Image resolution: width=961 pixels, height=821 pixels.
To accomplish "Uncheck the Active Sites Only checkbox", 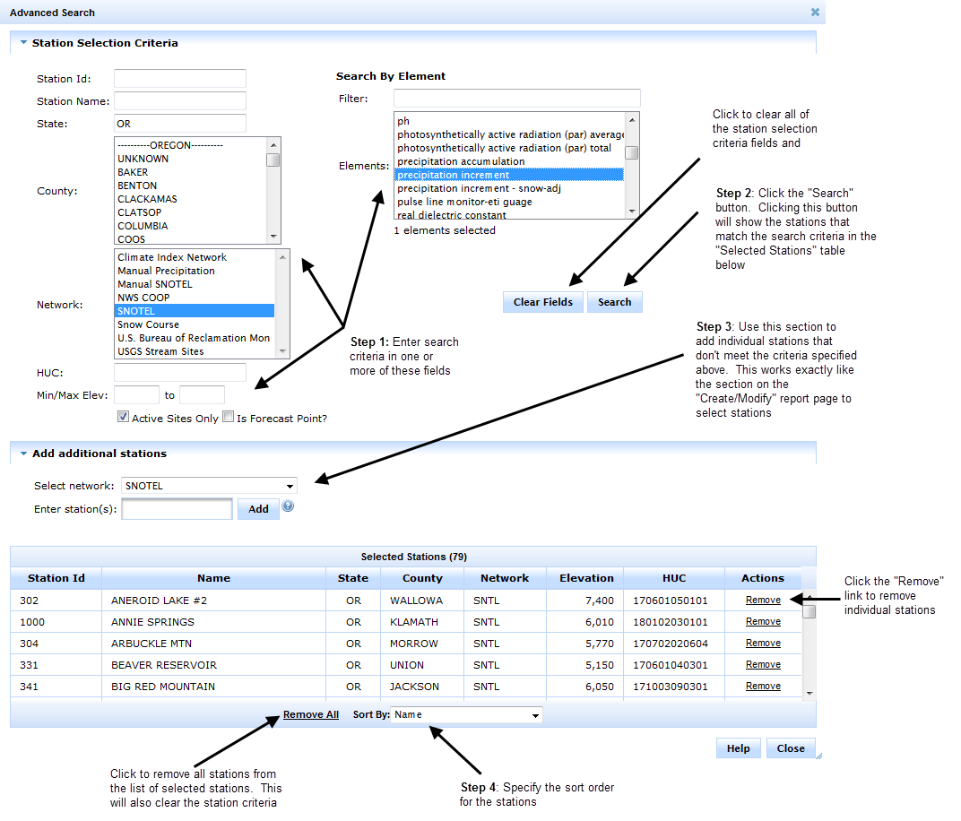I will pyautogui.click(x=123, y=417).
